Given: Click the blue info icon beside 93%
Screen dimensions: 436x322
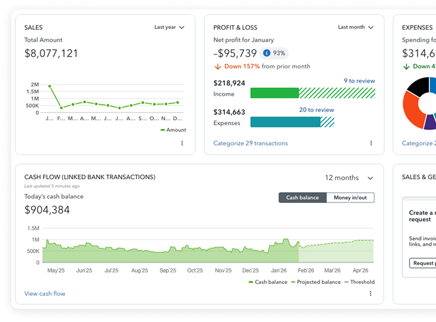Looking at the screenshot, I should (267, 53).
